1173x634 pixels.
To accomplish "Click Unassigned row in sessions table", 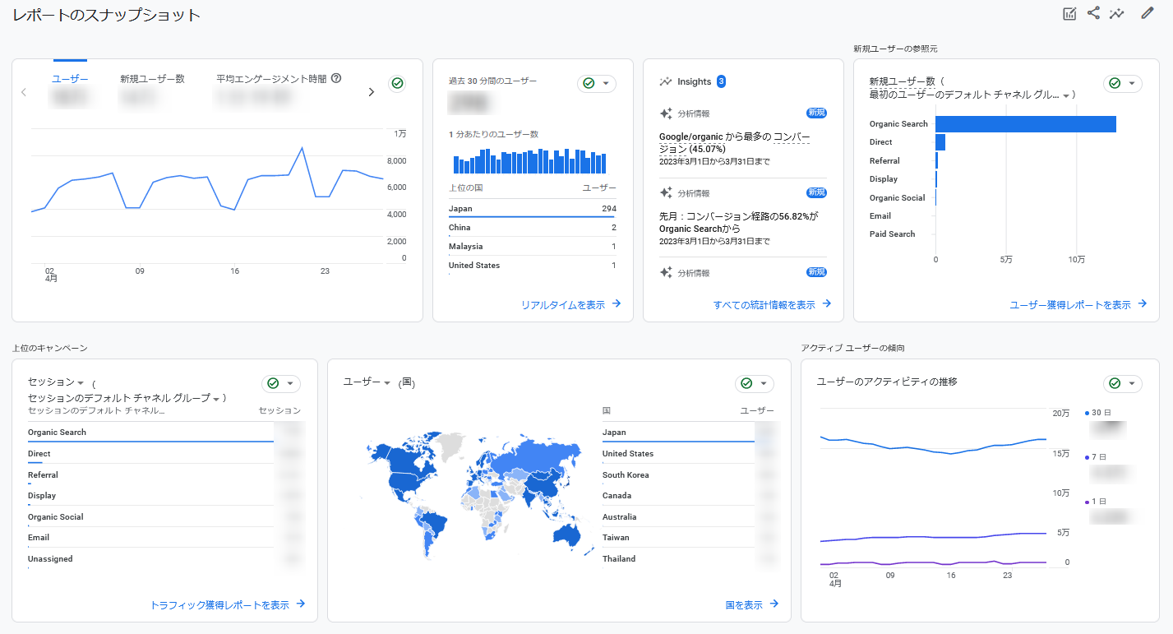I will tap(164, 559).
